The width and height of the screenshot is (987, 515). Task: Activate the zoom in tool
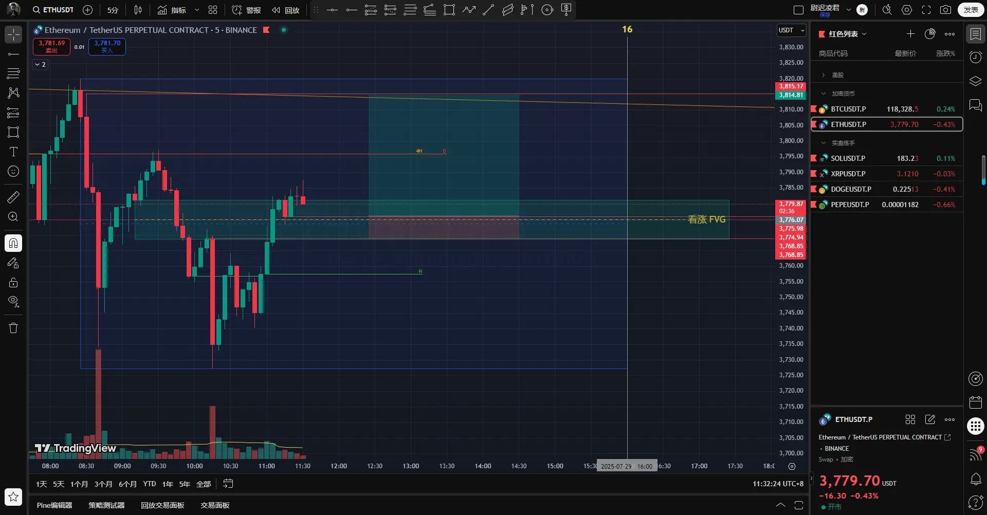[x=13, y=216]
